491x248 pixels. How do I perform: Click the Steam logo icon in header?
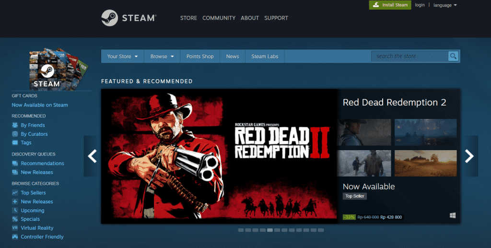(x=110, y=18)
